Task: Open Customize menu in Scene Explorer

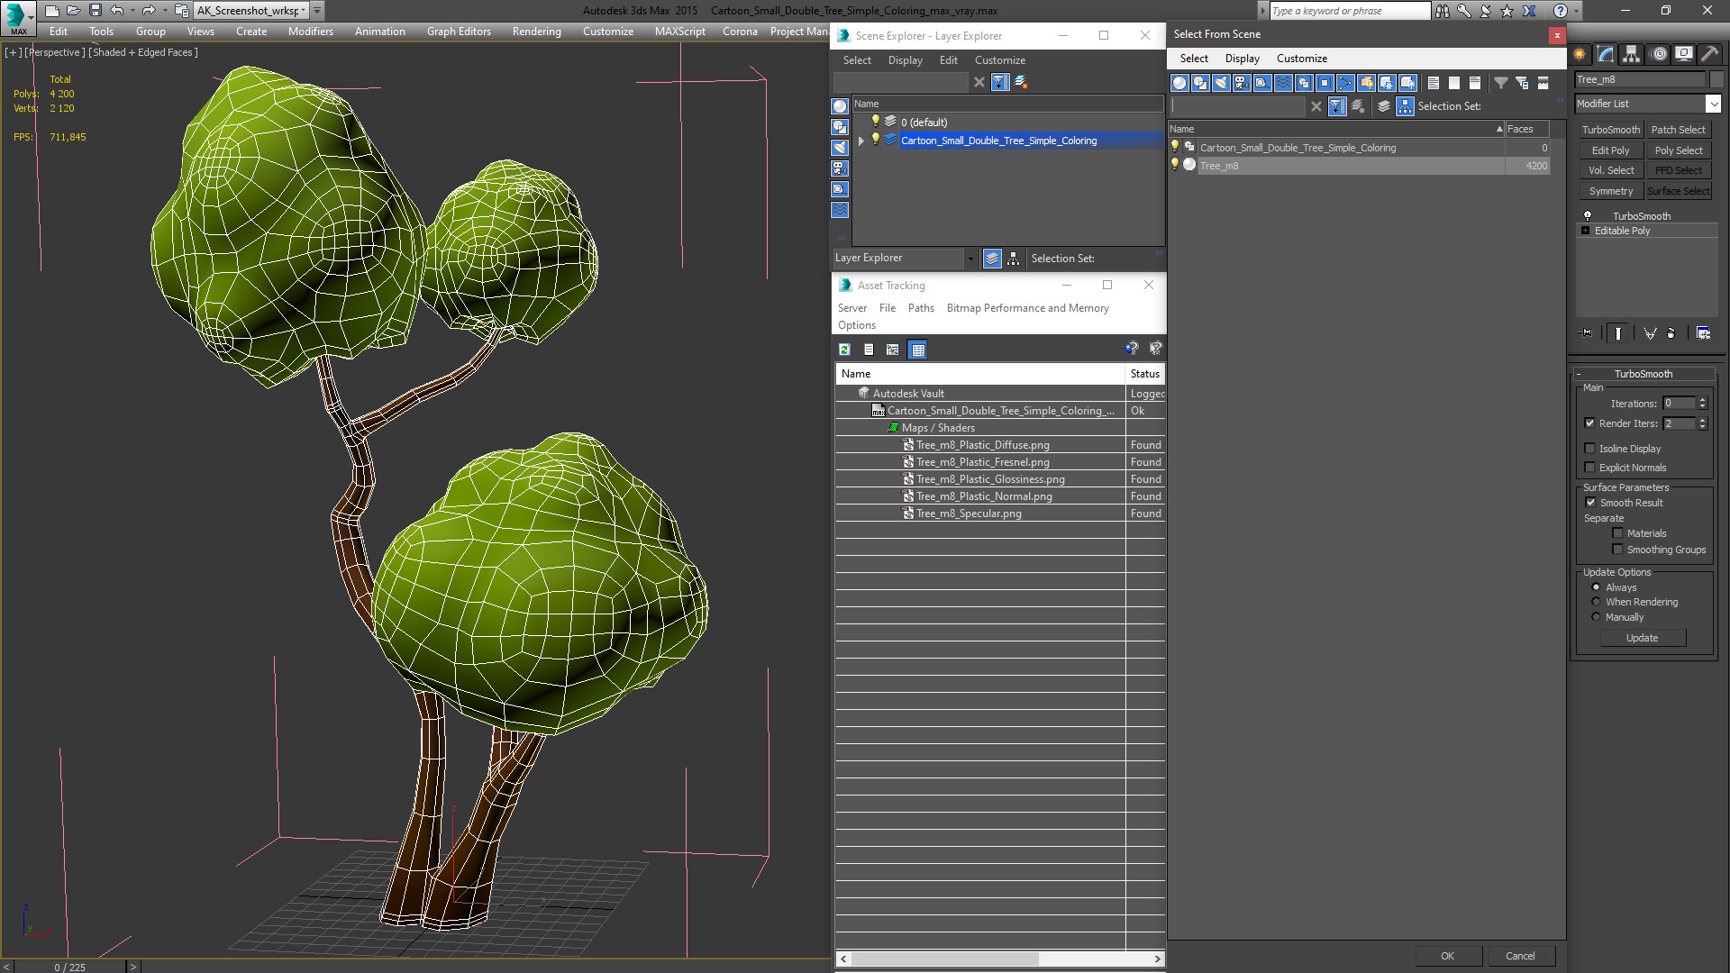Action: 999,60
